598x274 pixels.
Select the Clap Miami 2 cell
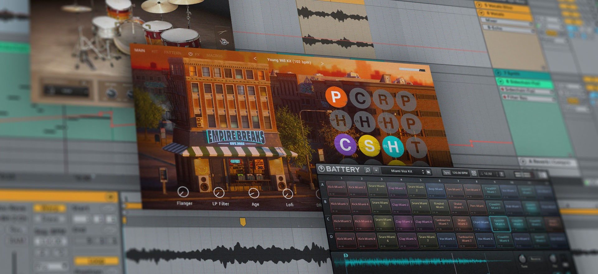point(401,206)
